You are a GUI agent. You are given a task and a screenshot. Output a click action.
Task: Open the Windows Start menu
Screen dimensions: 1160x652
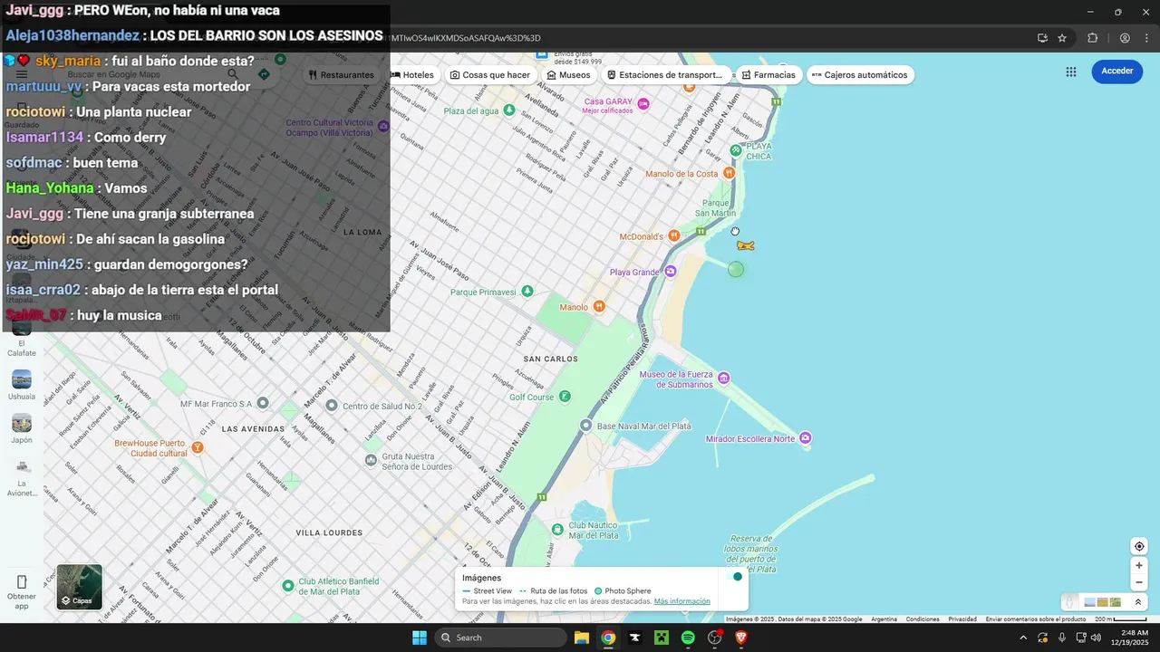click(420, 638)
